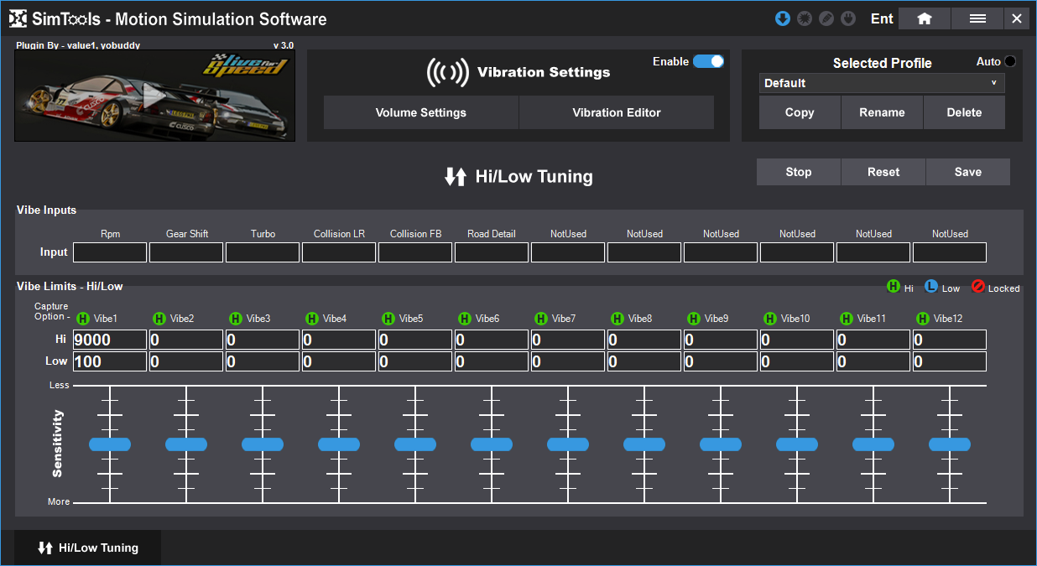Screen dimensions: 1037x566
Task: Click the Vibe11 sensitivity slider handle
Action: tap(873, 444)
